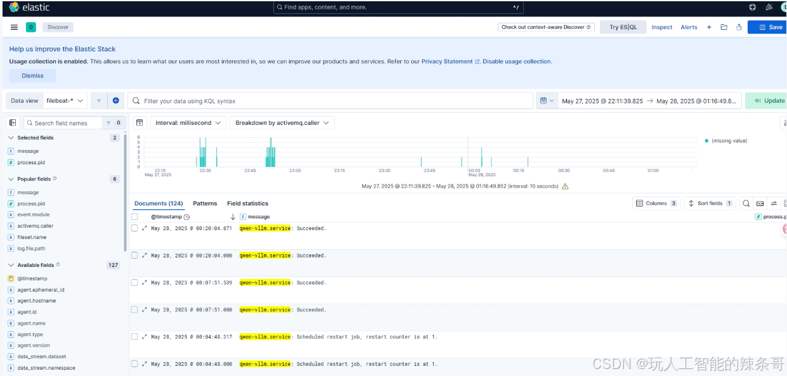Click the Discover breadcrumb
Image resolution: width=787 pixels, height=376 pixels.
[x=58, y=27]
